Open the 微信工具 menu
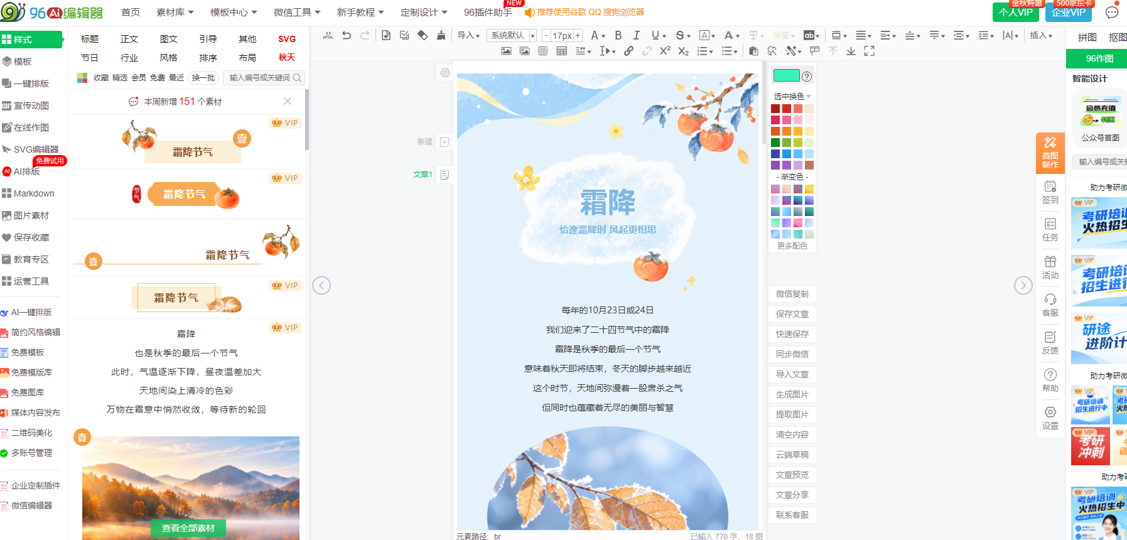Viewport: 1127px width, 540px height. pos(297,12)
